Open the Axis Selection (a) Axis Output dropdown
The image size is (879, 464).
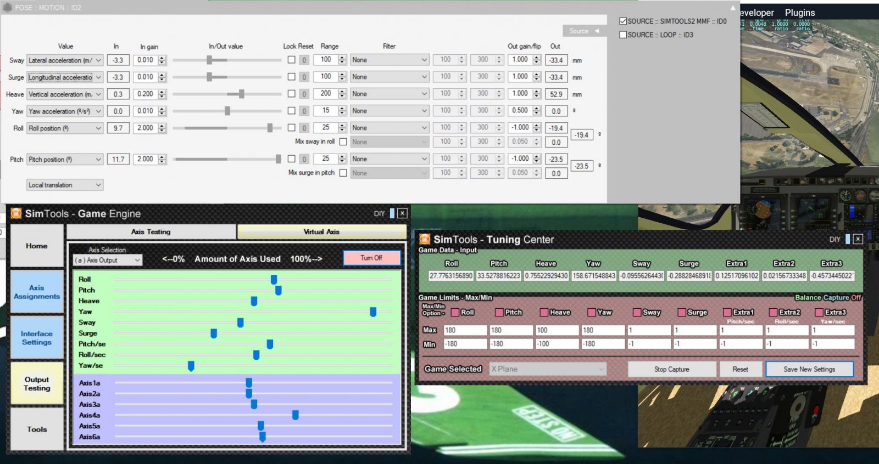(108, 260)
